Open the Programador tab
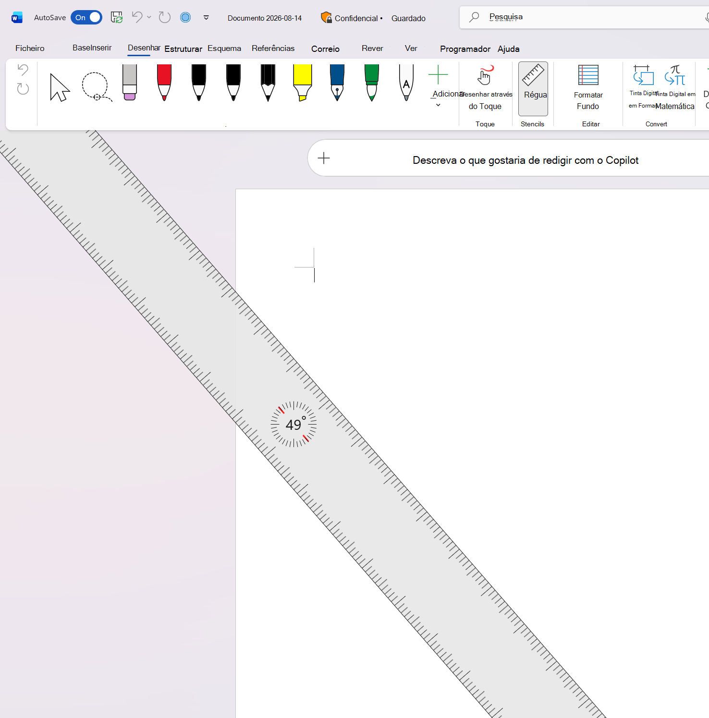The height and width of the screenshot is (718, 709). coord(465,49)
